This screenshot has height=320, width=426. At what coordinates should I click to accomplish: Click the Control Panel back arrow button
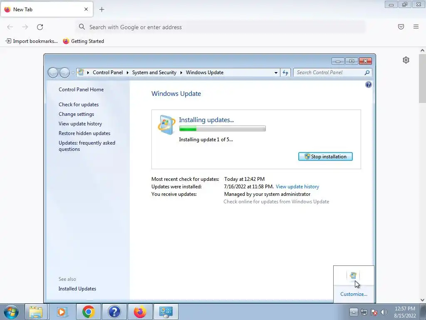point(53,72)
